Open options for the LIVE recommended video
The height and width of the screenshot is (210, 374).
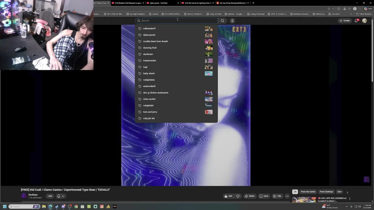tap(349, 199)
